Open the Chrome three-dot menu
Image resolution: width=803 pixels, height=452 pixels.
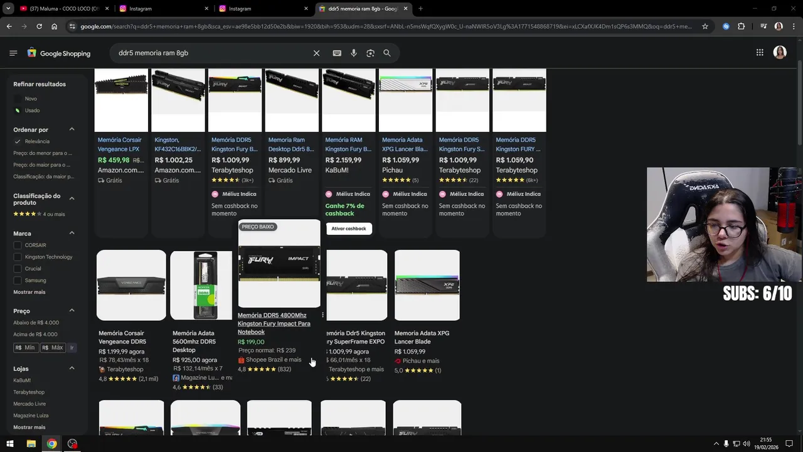point(793,26)
